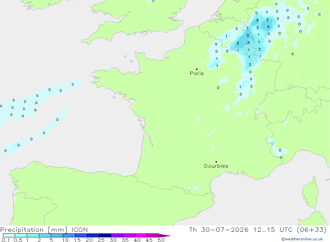
Task: Click the '35' legend scale label
Action: (125, 240)
